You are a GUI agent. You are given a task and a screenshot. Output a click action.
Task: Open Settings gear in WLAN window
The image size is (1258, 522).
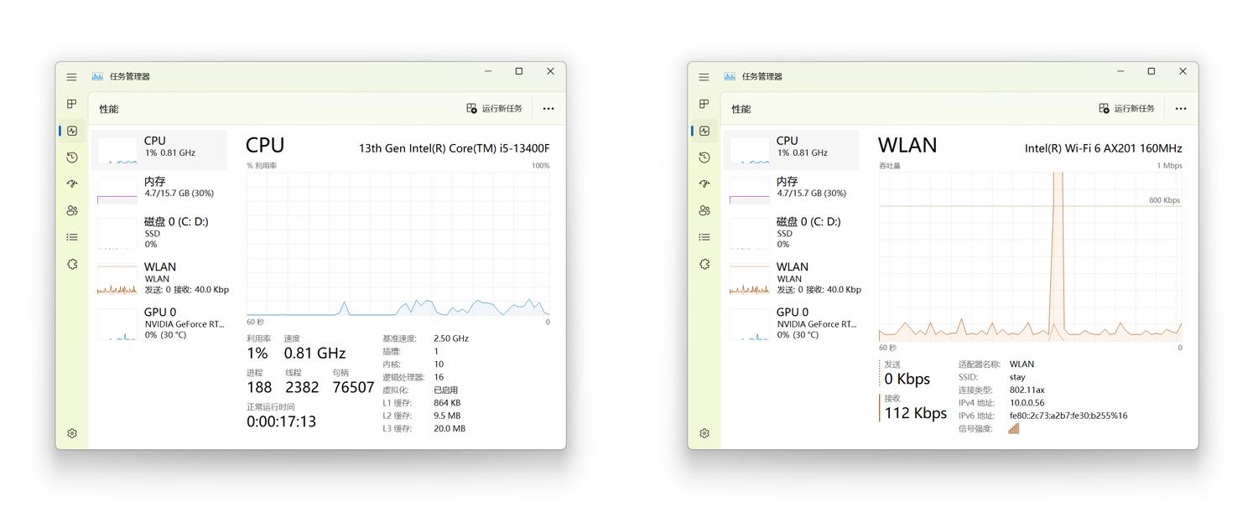(704, 433)
